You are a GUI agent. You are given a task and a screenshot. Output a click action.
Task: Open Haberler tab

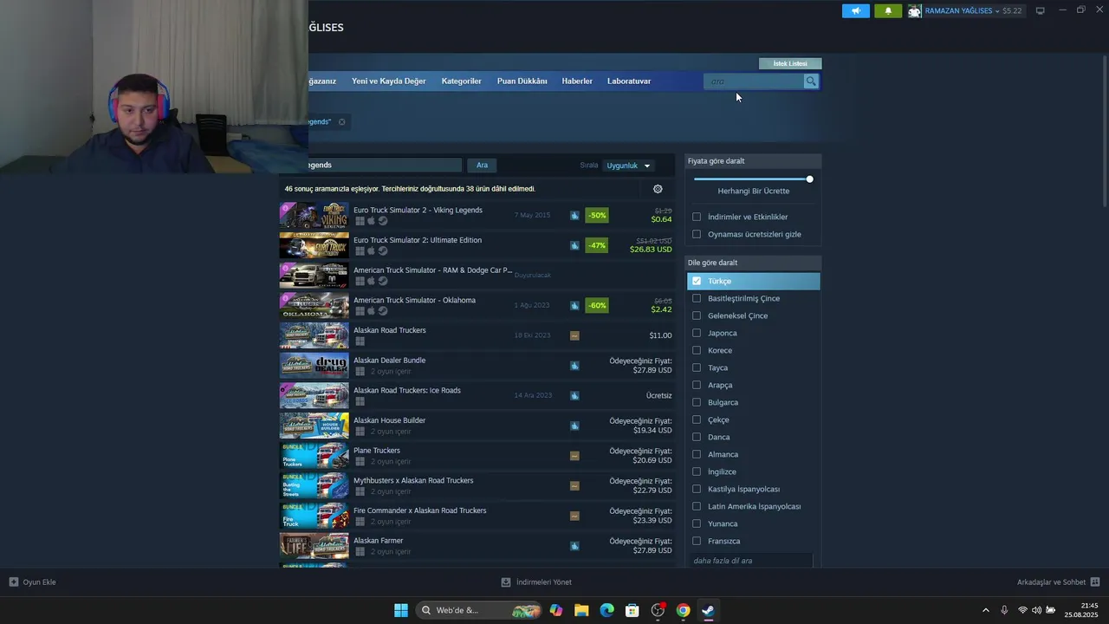(577, 81)
